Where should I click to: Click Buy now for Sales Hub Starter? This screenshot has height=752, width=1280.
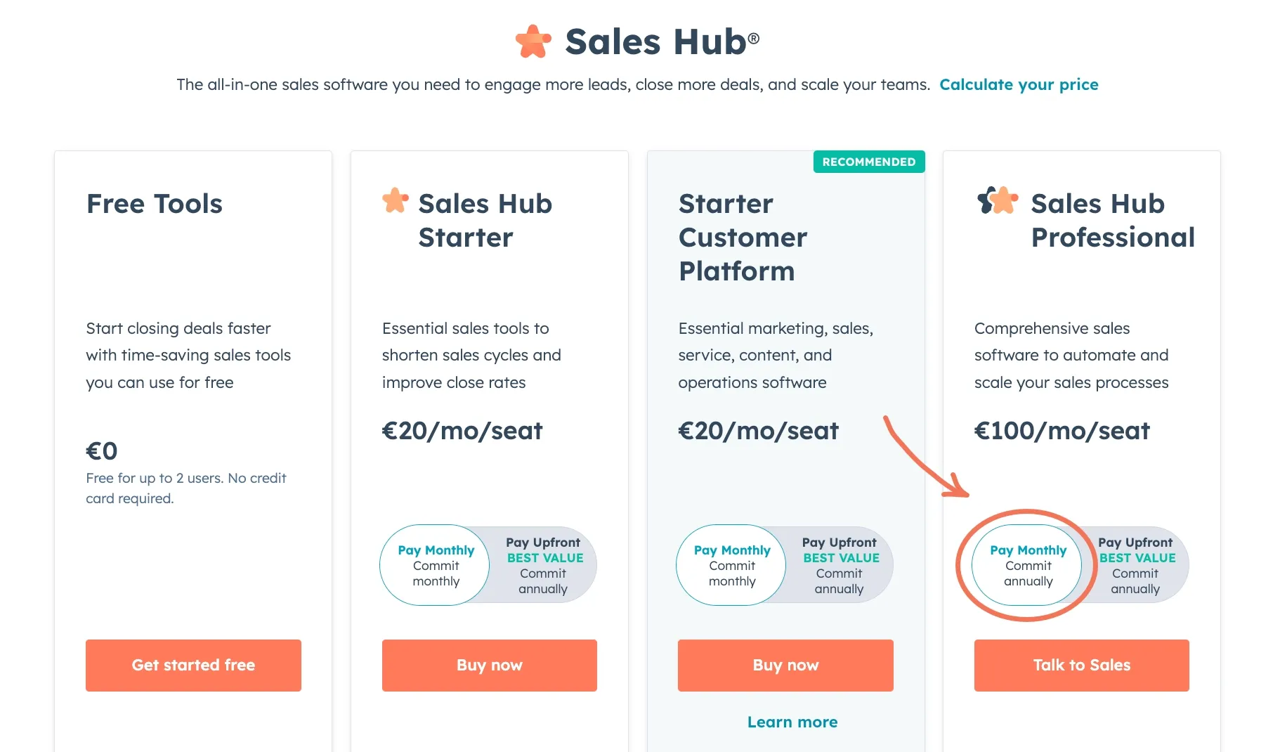[489, 665]
